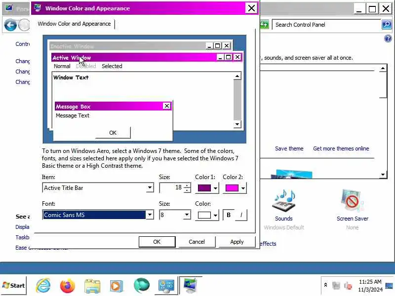
Task: Select the Personalization taskbar button
Action: (191, 286)
